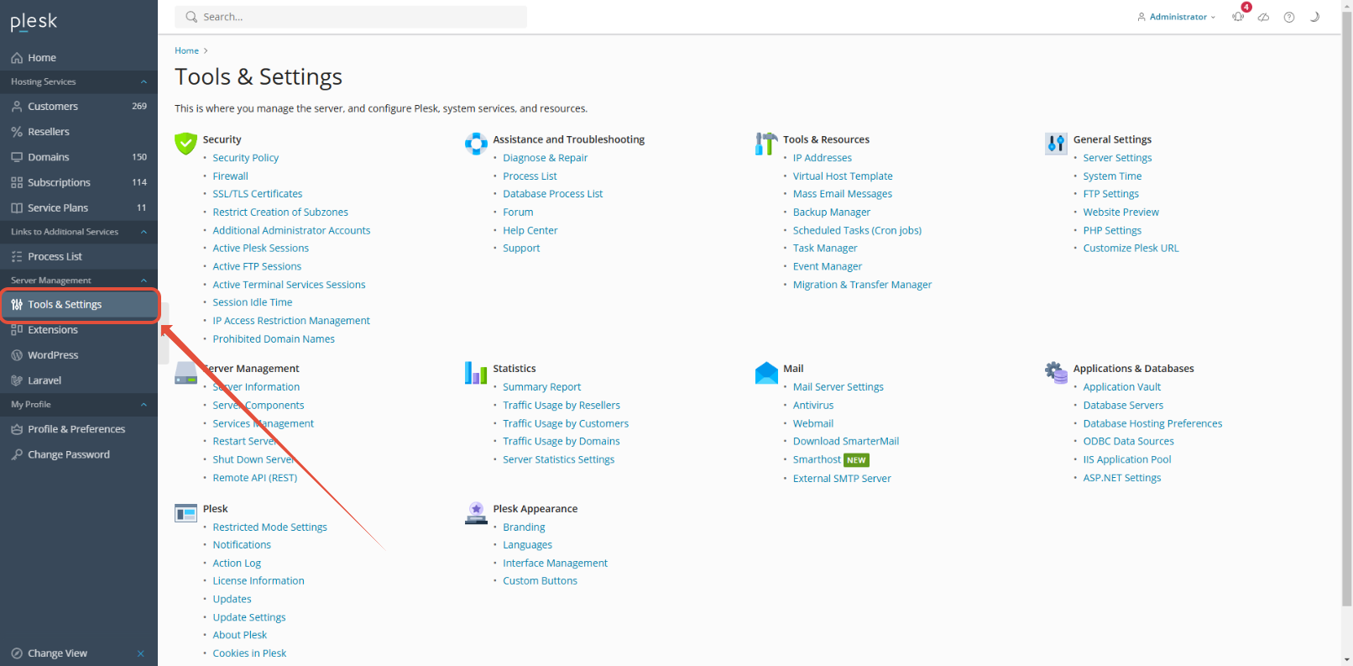Click the Subscriptions grid icon
Image resolution: width=1353 pixels, height=666 pixels.
[17, 182]
